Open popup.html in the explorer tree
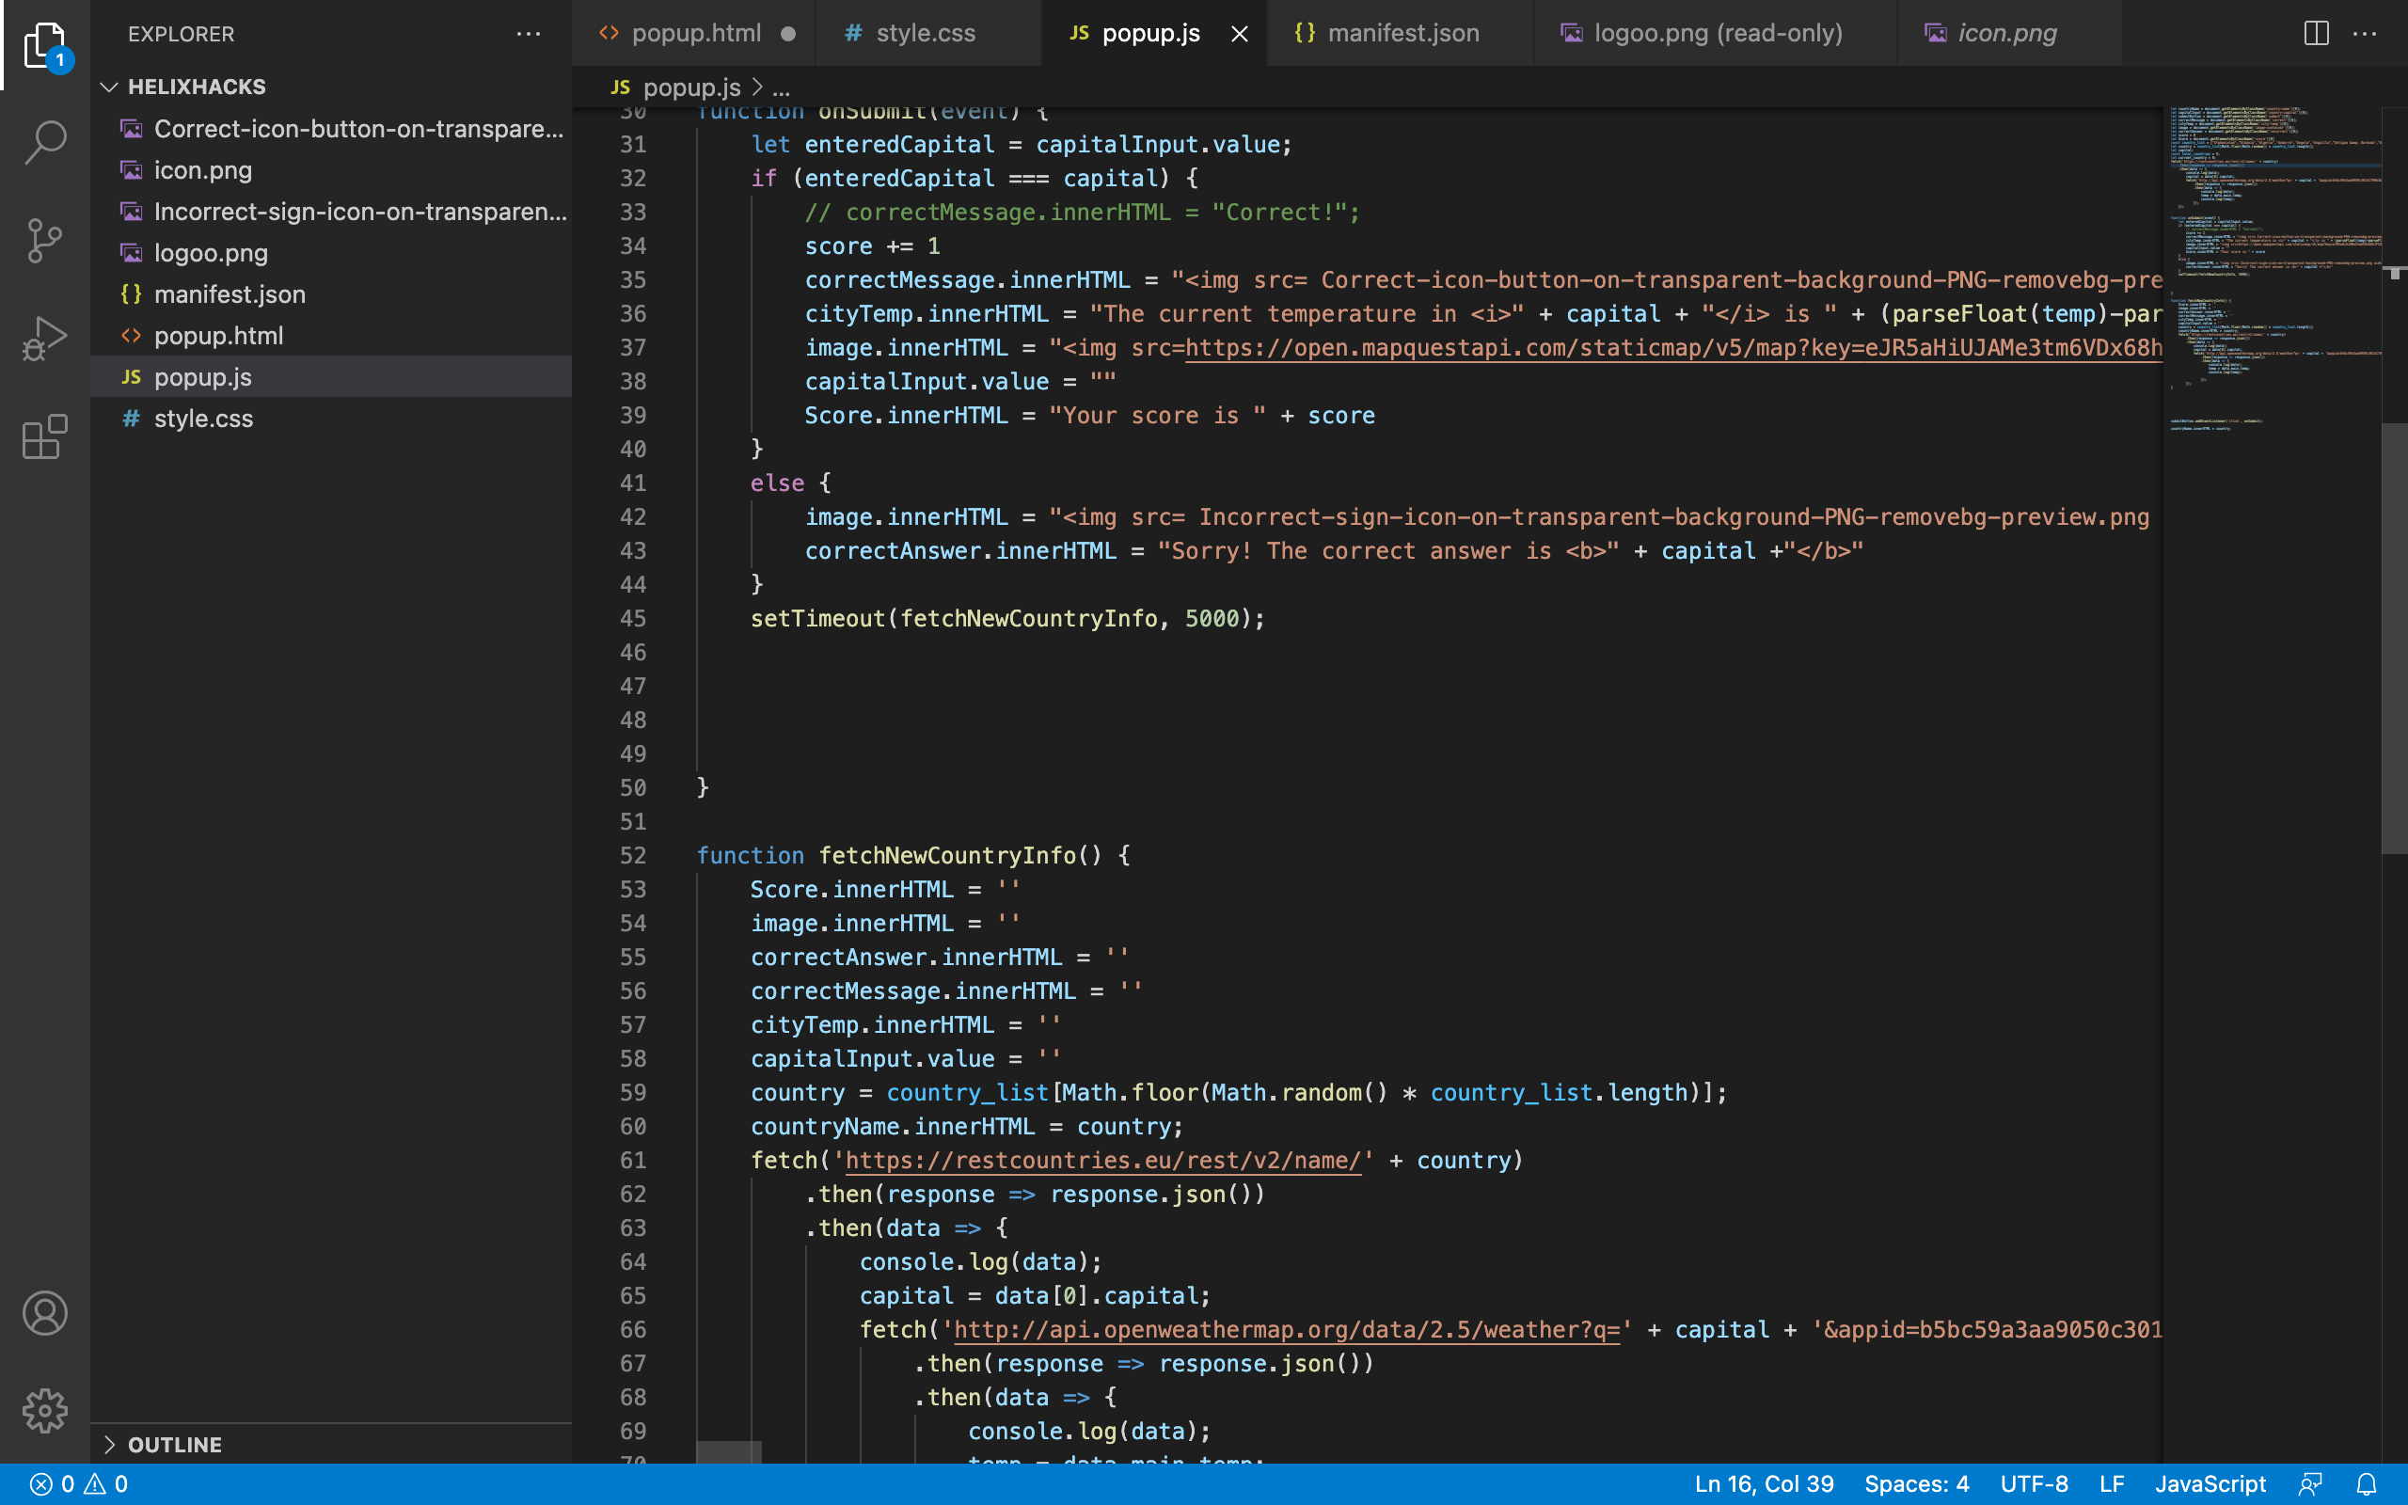The width and height of the screenshot is (2408, 1505). coord(218,336)
